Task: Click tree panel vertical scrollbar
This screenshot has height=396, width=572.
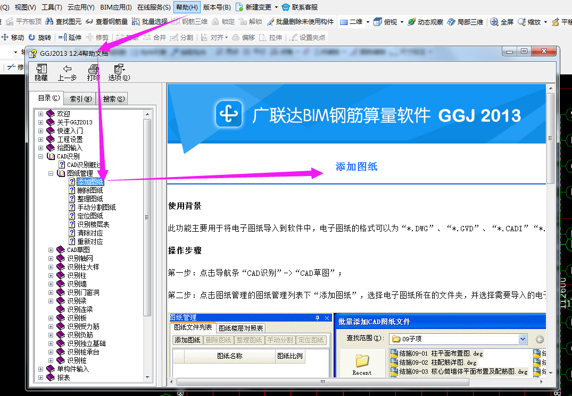Action: click(x=147, y=217)
